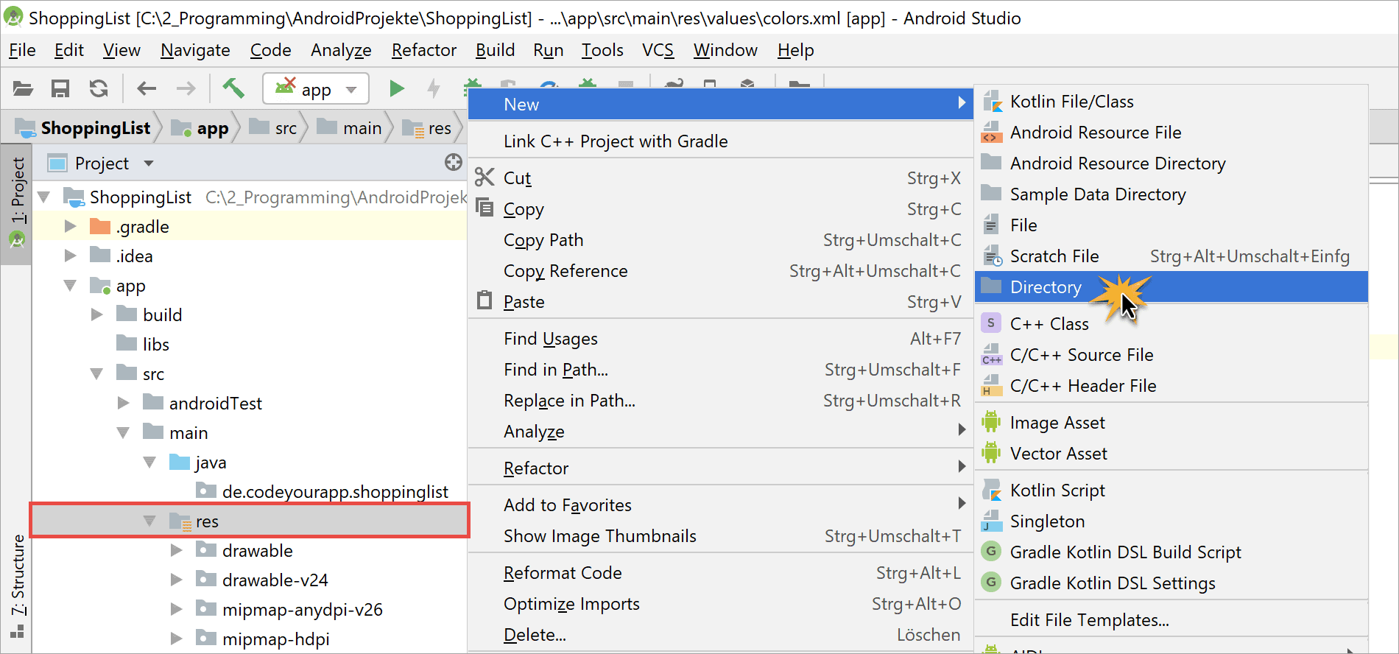
Task: Open the File menu
Action: click(22, 50)
